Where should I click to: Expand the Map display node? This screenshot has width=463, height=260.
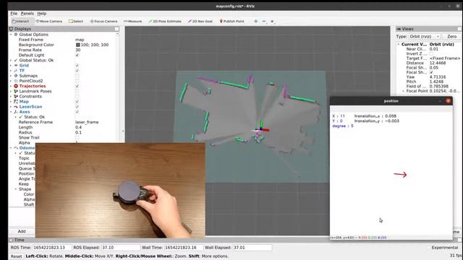coord(12,101)
